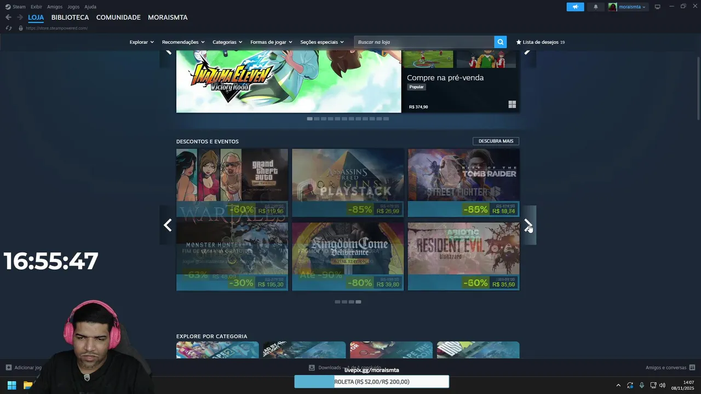Screen dimensions: 701x394
Task: Expand the Seções especiais dropdown
Action: point(322,42)
